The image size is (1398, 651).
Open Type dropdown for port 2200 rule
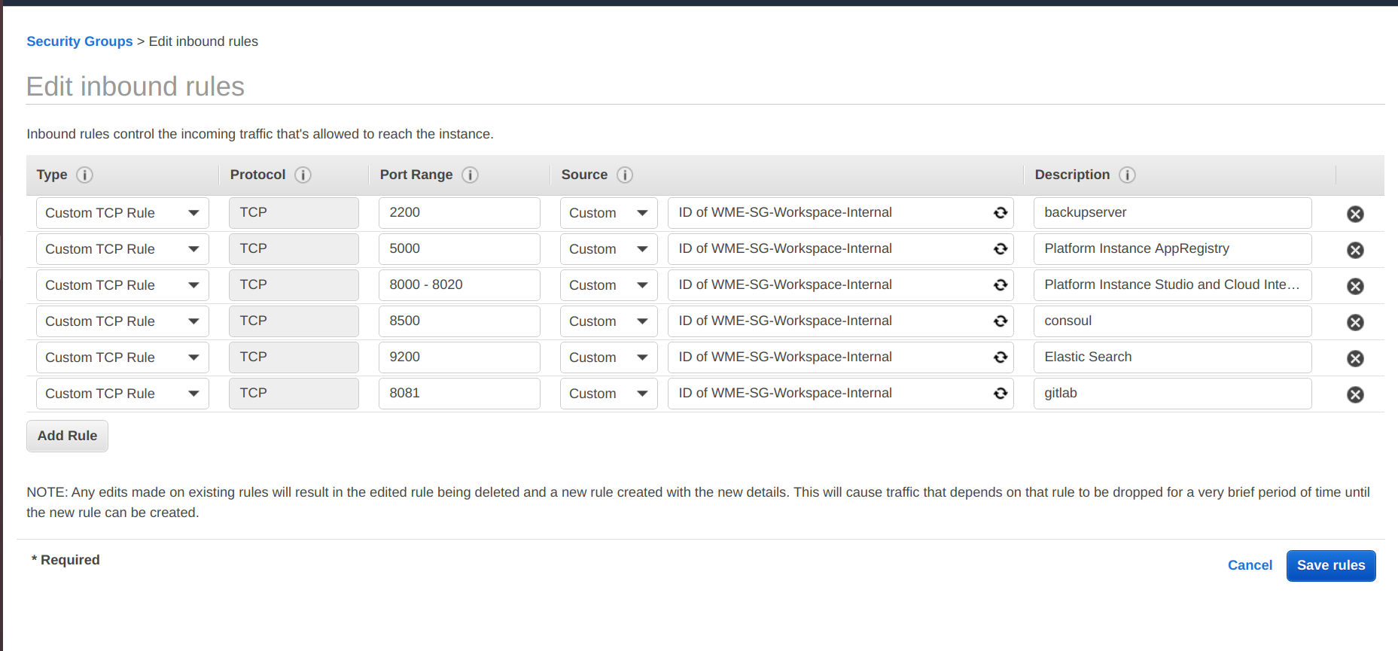[x=122, y=213]
